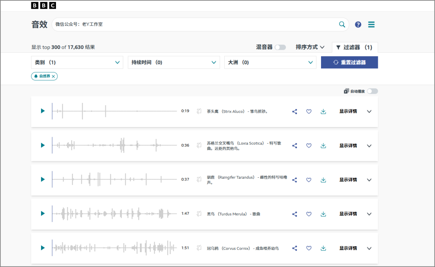The image size is (435, 267).
Task: Click the search magnifier icon
Action: tap(342, 24)
